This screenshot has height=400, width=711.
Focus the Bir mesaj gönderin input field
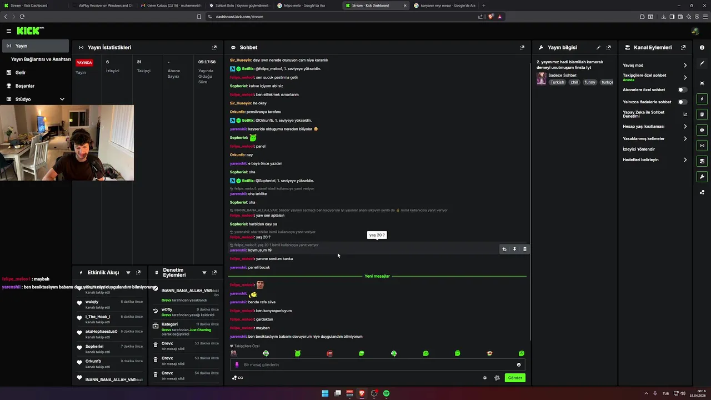[x=378, y=365]
